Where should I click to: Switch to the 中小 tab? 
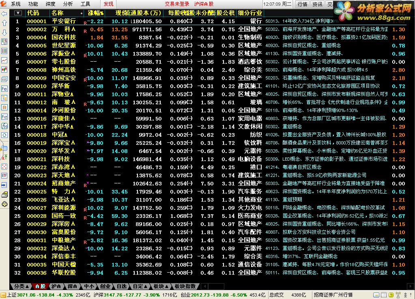tap(89, 286)
